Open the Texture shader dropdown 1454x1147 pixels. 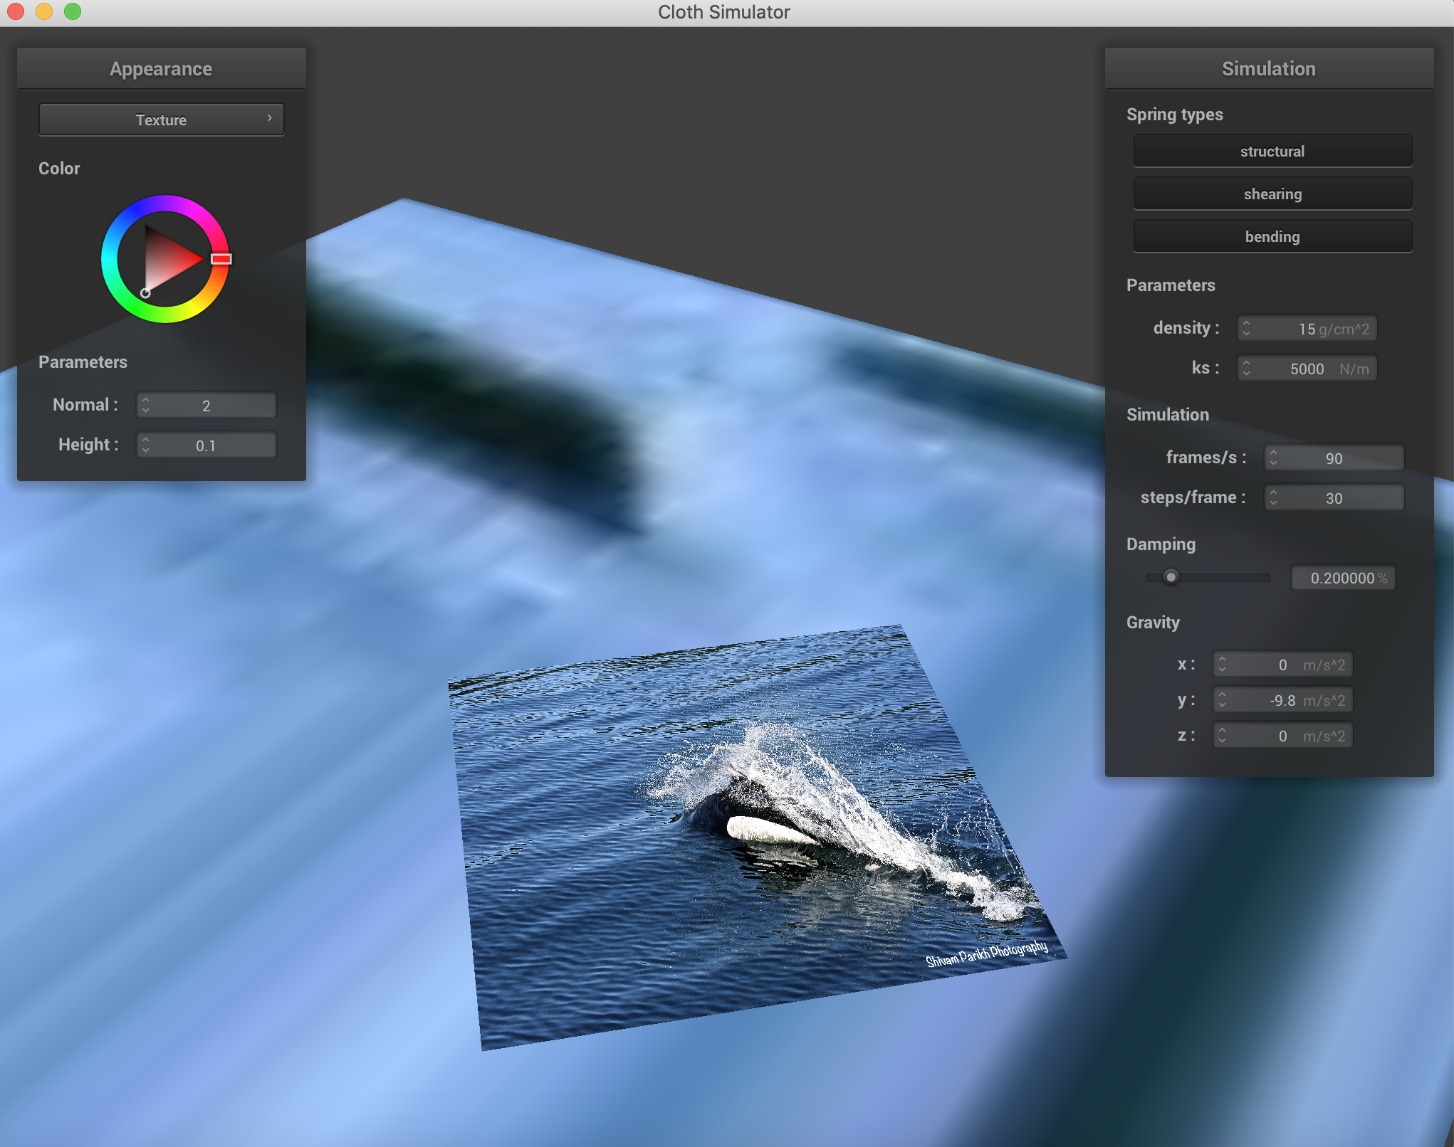[x=162, y=120]
